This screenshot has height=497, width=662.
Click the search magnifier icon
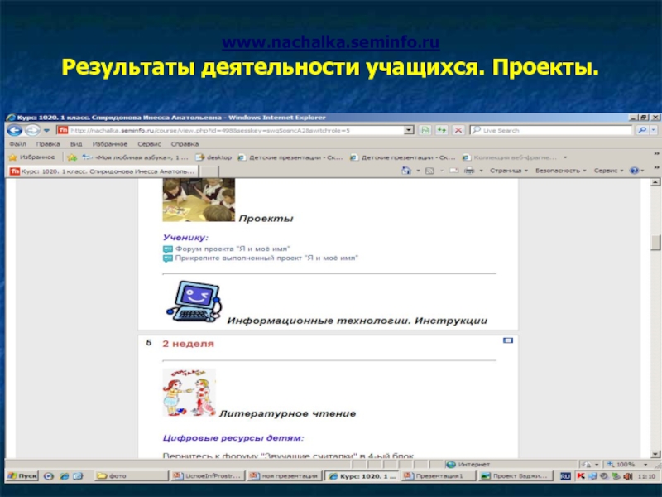[643, 130]
